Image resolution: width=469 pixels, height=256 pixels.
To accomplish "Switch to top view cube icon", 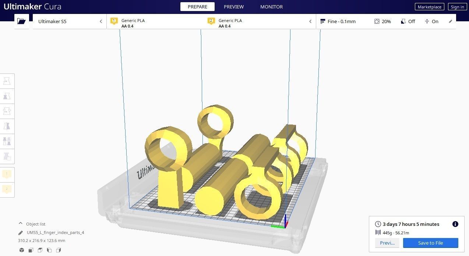I will point(40,250).
